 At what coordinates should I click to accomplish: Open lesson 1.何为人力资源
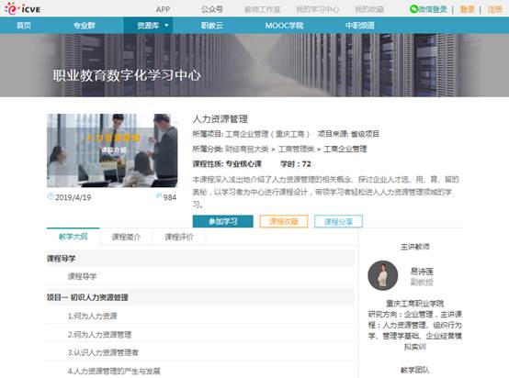[x=93, y=316]
